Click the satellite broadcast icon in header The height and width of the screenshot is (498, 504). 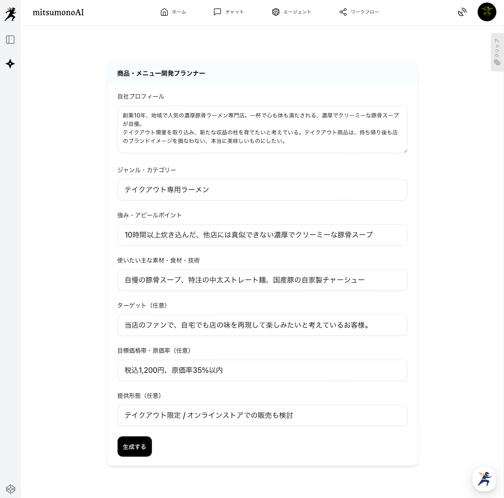point(462,12)
